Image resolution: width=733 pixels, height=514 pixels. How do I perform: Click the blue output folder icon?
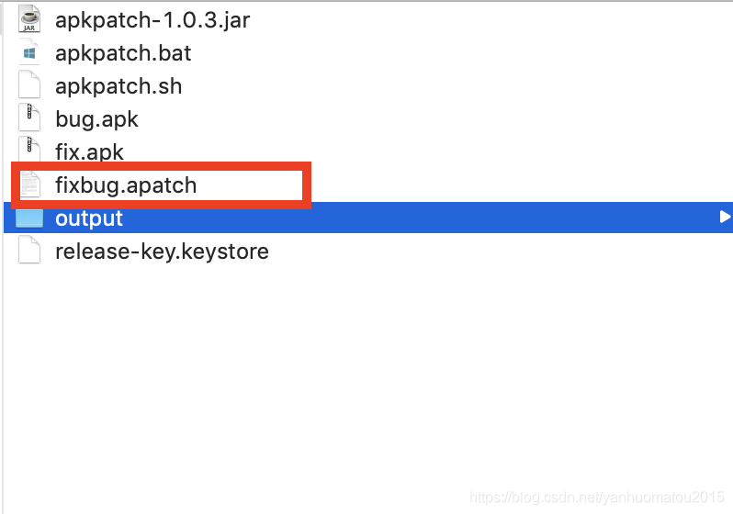tap(29, 218)
